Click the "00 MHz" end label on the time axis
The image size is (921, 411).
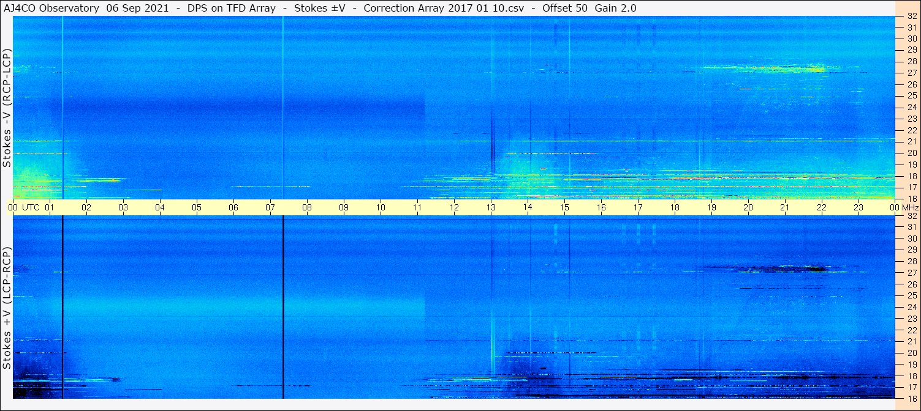click(904, 207)
